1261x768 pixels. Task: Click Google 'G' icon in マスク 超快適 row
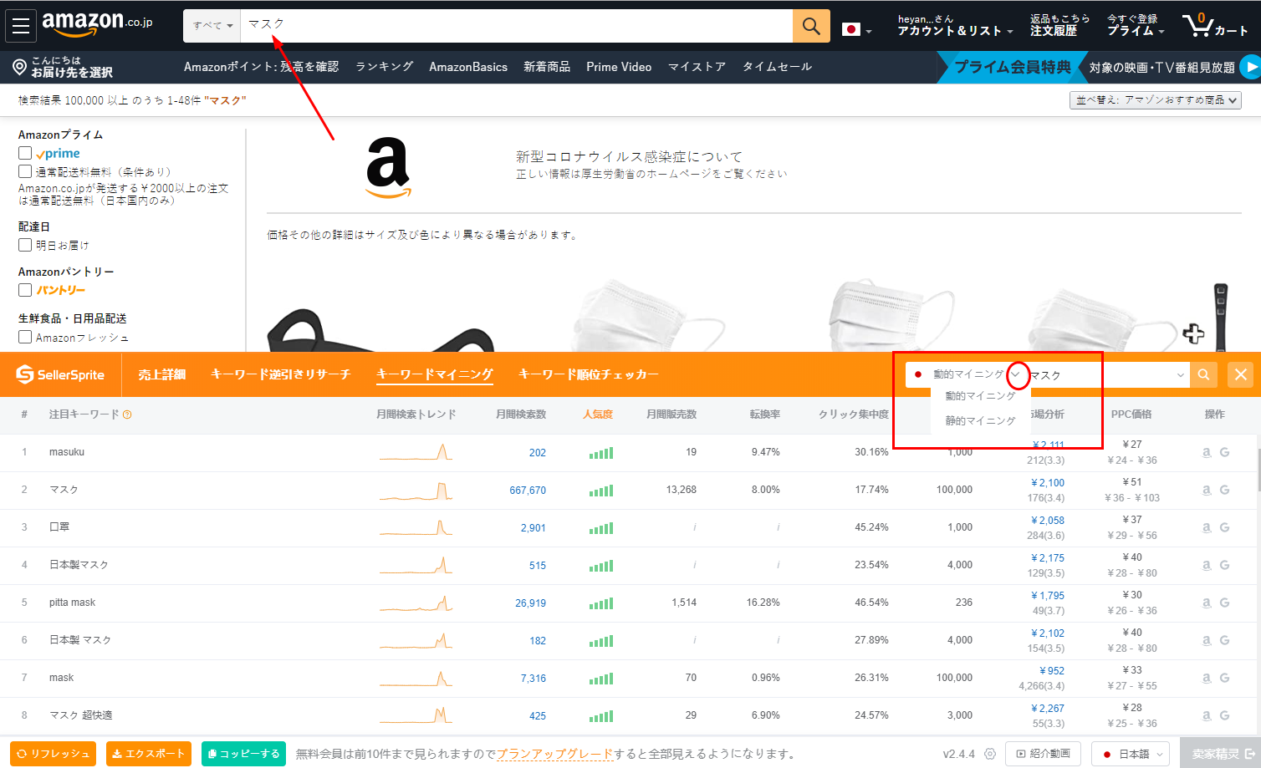click(x=1224, y=715)
